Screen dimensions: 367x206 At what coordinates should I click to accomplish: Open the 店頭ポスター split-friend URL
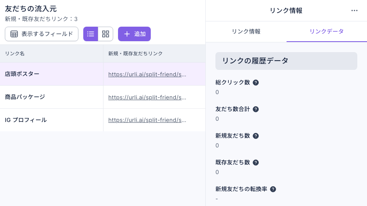pos(147,74)
